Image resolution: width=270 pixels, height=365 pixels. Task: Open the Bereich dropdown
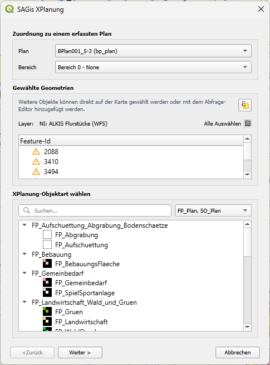point(153,67)
